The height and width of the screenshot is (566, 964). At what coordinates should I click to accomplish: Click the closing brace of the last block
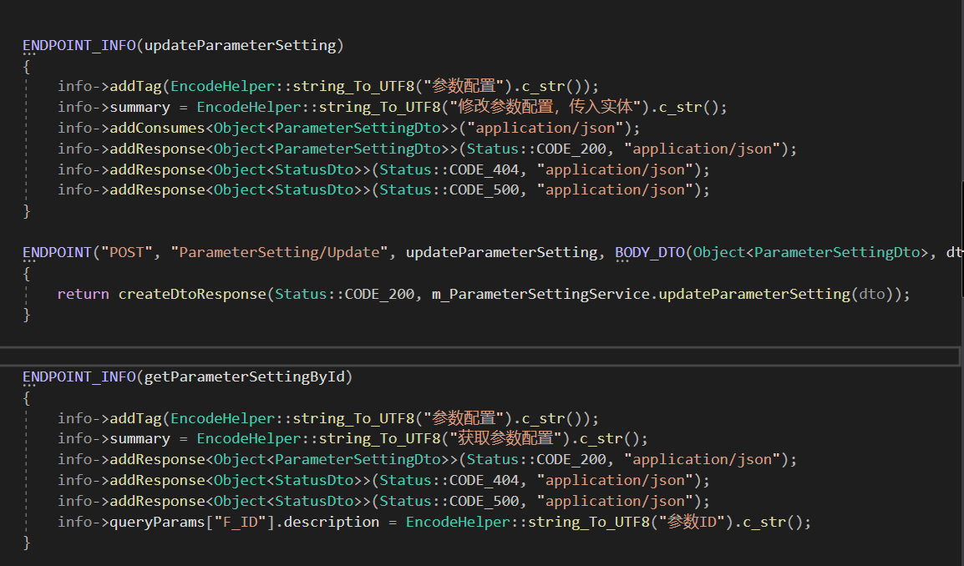tap(27, 542)
